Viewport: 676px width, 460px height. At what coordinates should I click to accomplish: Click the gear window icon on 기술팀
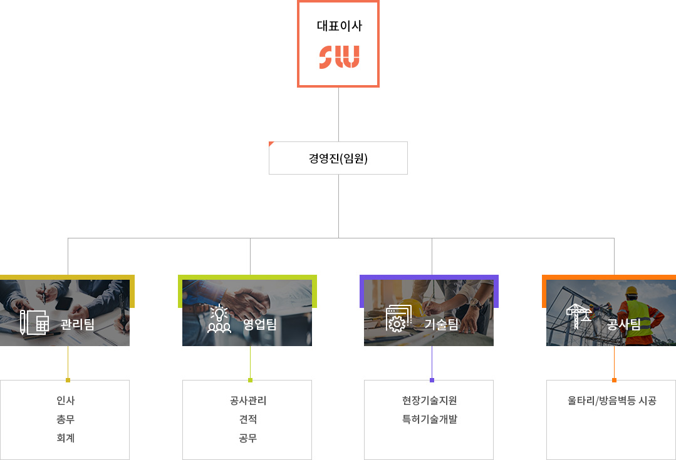tap(399, 319)
